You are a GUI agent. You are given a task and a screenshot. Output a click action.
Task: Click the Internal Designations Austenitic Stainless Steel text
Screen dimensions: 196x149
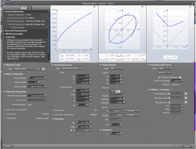tap(35, 24)
